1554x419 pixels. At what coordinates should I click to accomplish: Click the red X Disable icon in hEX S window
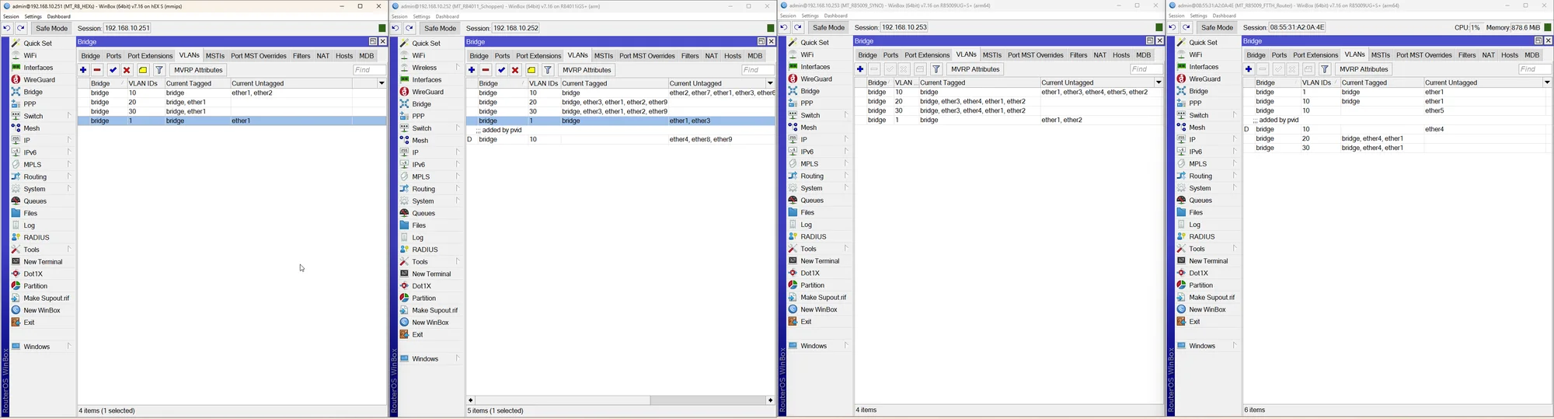[x=127, y=70]
